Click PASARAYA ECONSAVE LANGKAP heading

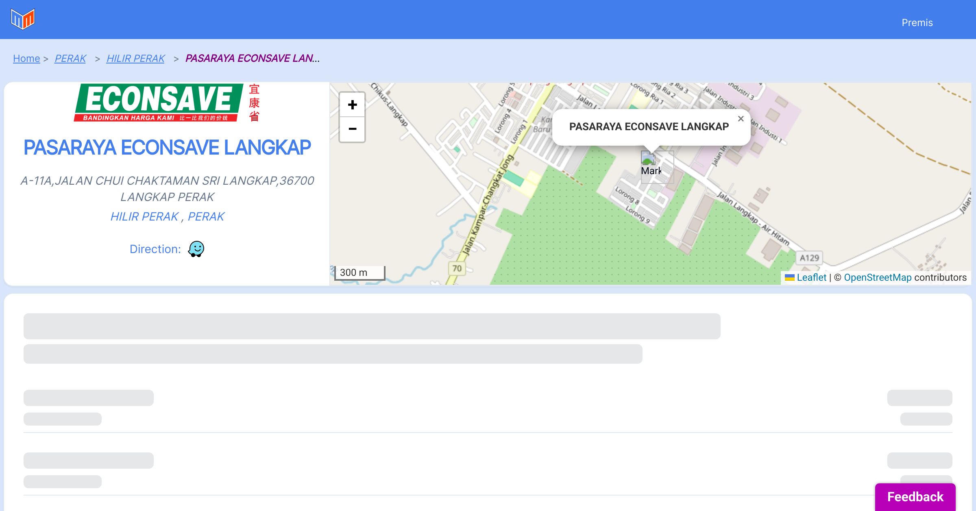[x=167, y=147]
